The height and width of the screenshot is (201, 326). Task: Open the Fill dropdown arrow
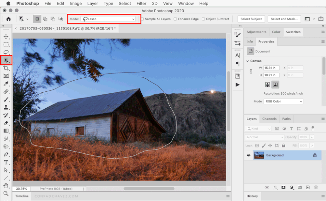[x=311, y=146]
